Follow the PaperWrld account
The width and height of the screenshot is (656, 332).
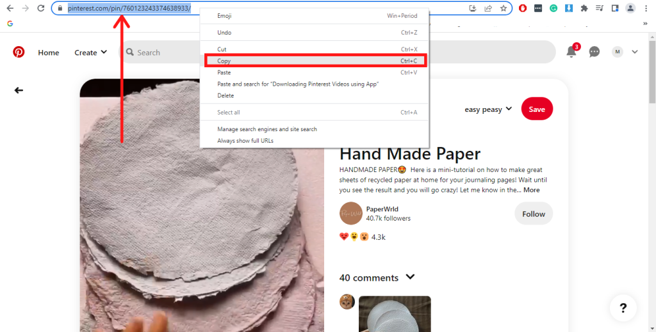point(533,214)
